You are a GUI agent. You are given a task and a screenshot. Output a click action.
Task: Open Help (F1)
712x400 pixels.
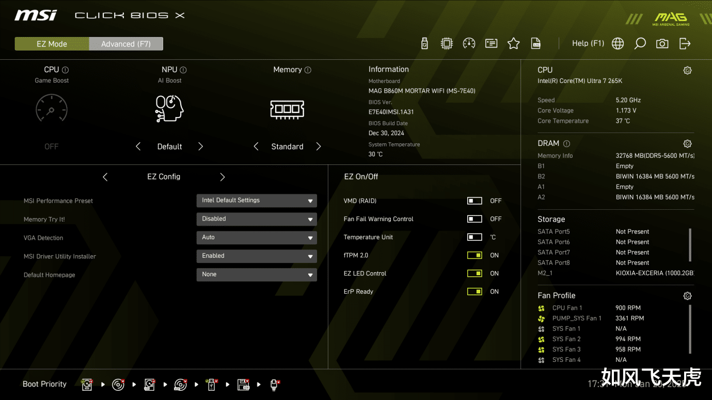[588, 43]
